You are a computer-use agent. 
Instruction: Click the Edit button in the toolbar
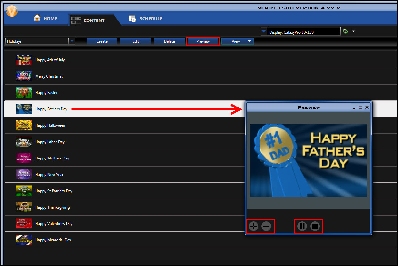[x=136, y=41]
